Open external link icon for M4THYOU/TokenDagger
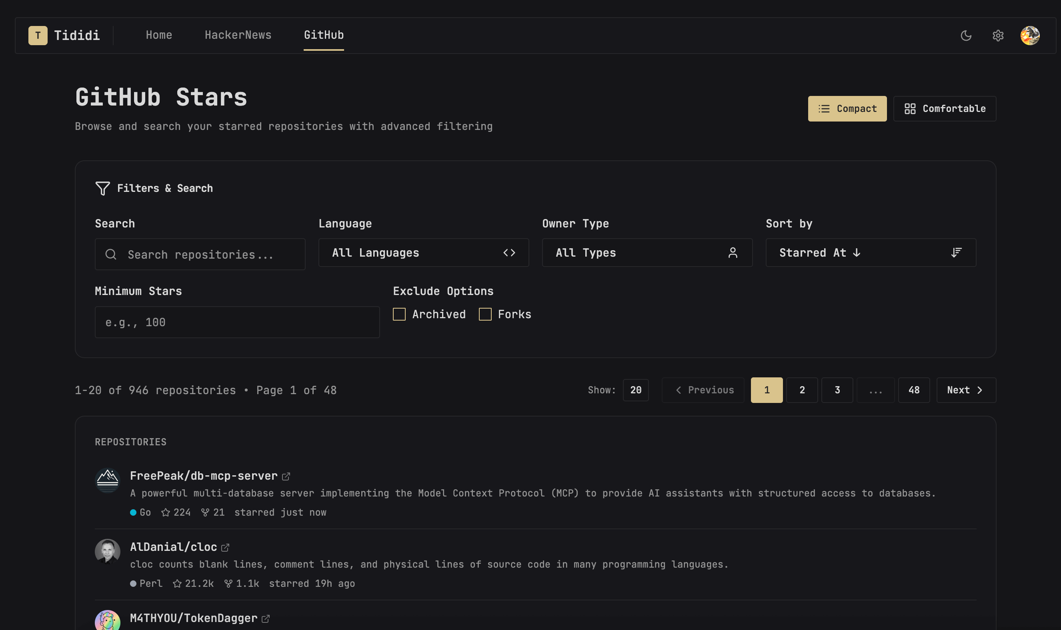The height and width of the screenshot is (630, 1061). 266,618
